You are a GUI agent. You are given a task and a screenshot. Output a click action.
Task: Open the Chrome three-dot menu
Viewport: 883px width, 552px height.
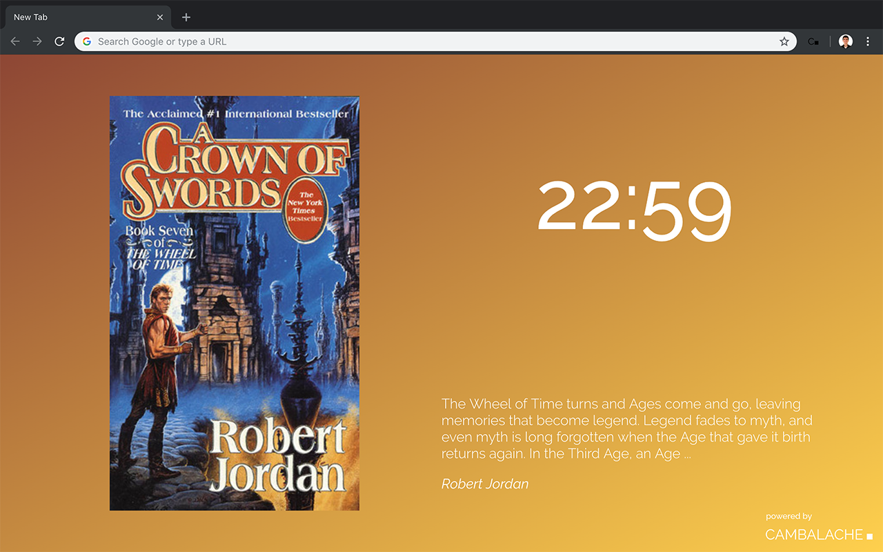(868, 41)
